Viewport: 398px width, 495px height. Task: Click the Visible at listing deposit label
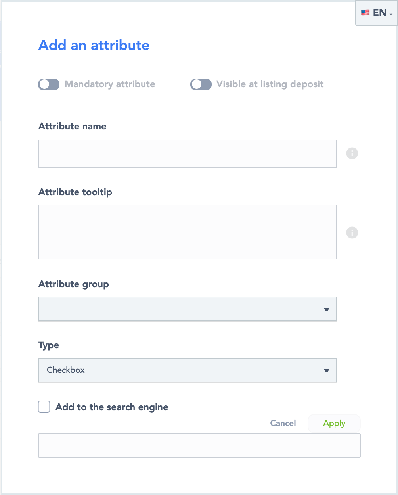pos(270,84)
